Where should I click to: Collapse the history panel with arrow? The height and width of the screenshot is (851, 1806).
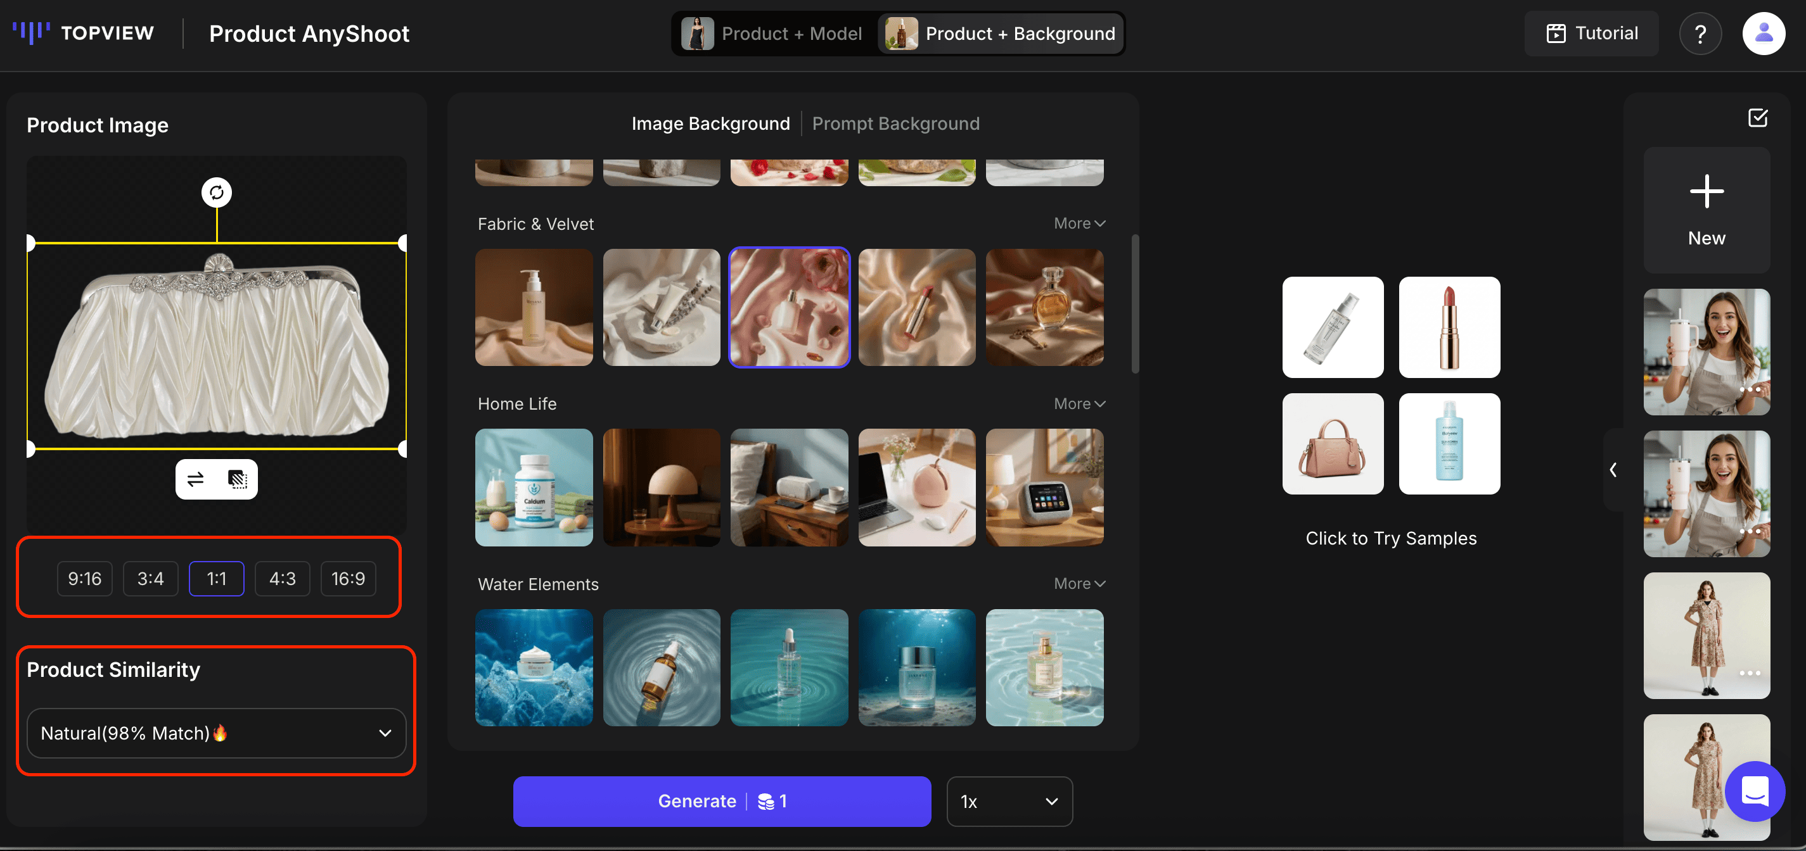(1613, 469)
